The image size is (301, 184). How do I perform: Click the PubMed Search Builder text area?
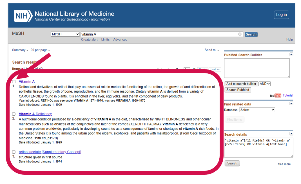click(257, 68)
